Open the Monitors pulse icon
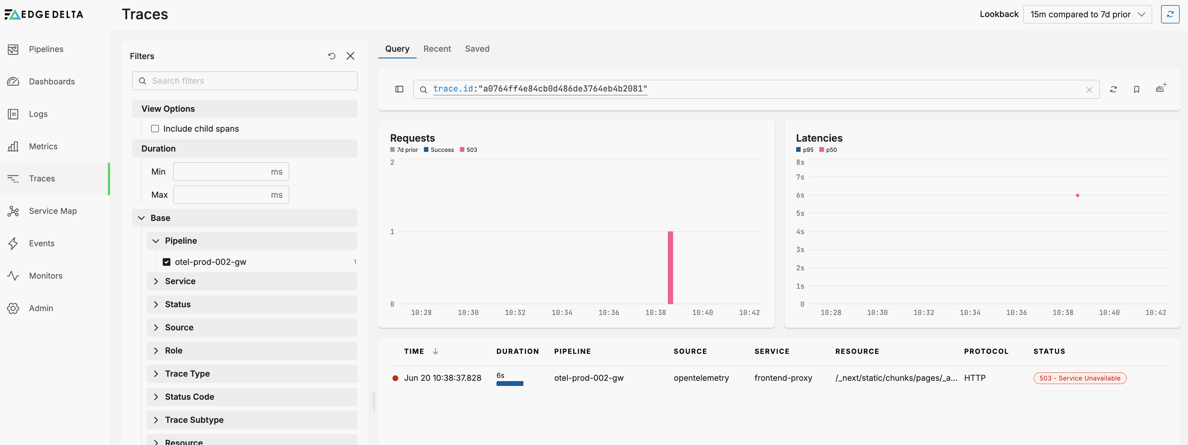 [x=13, y=275]
